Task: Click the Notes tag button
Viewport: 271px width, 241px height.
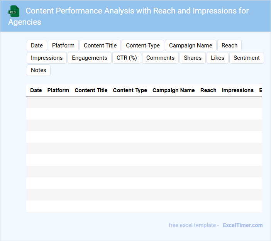Action: click(x=39, y=70)
